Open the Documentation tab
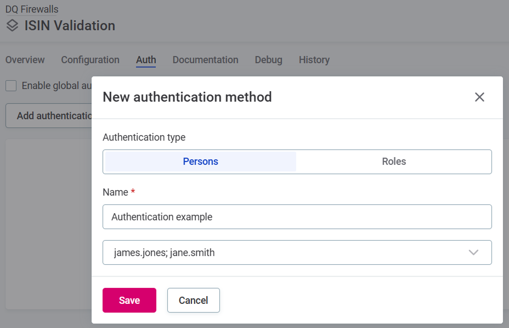509x328 pixels. [x=205, y=60]
